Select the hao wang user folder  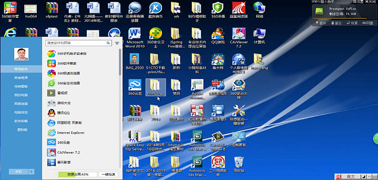coord(259,62)
